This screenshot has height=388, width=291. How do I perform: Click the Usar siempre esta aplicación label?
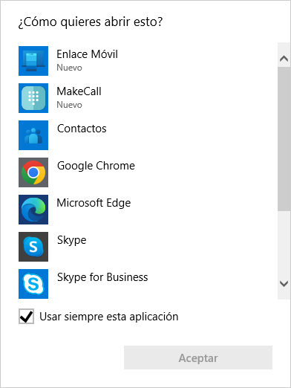coord(109,317)
